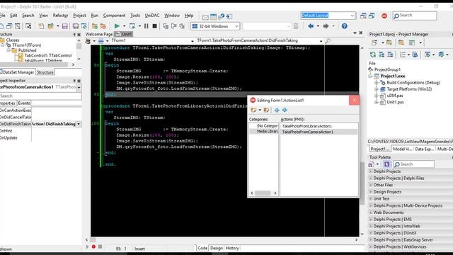Image resolution: width=453 pixels, height=255 pixels.
Task: Click the red round icon beside IDE search
Action: coord(384,16)
